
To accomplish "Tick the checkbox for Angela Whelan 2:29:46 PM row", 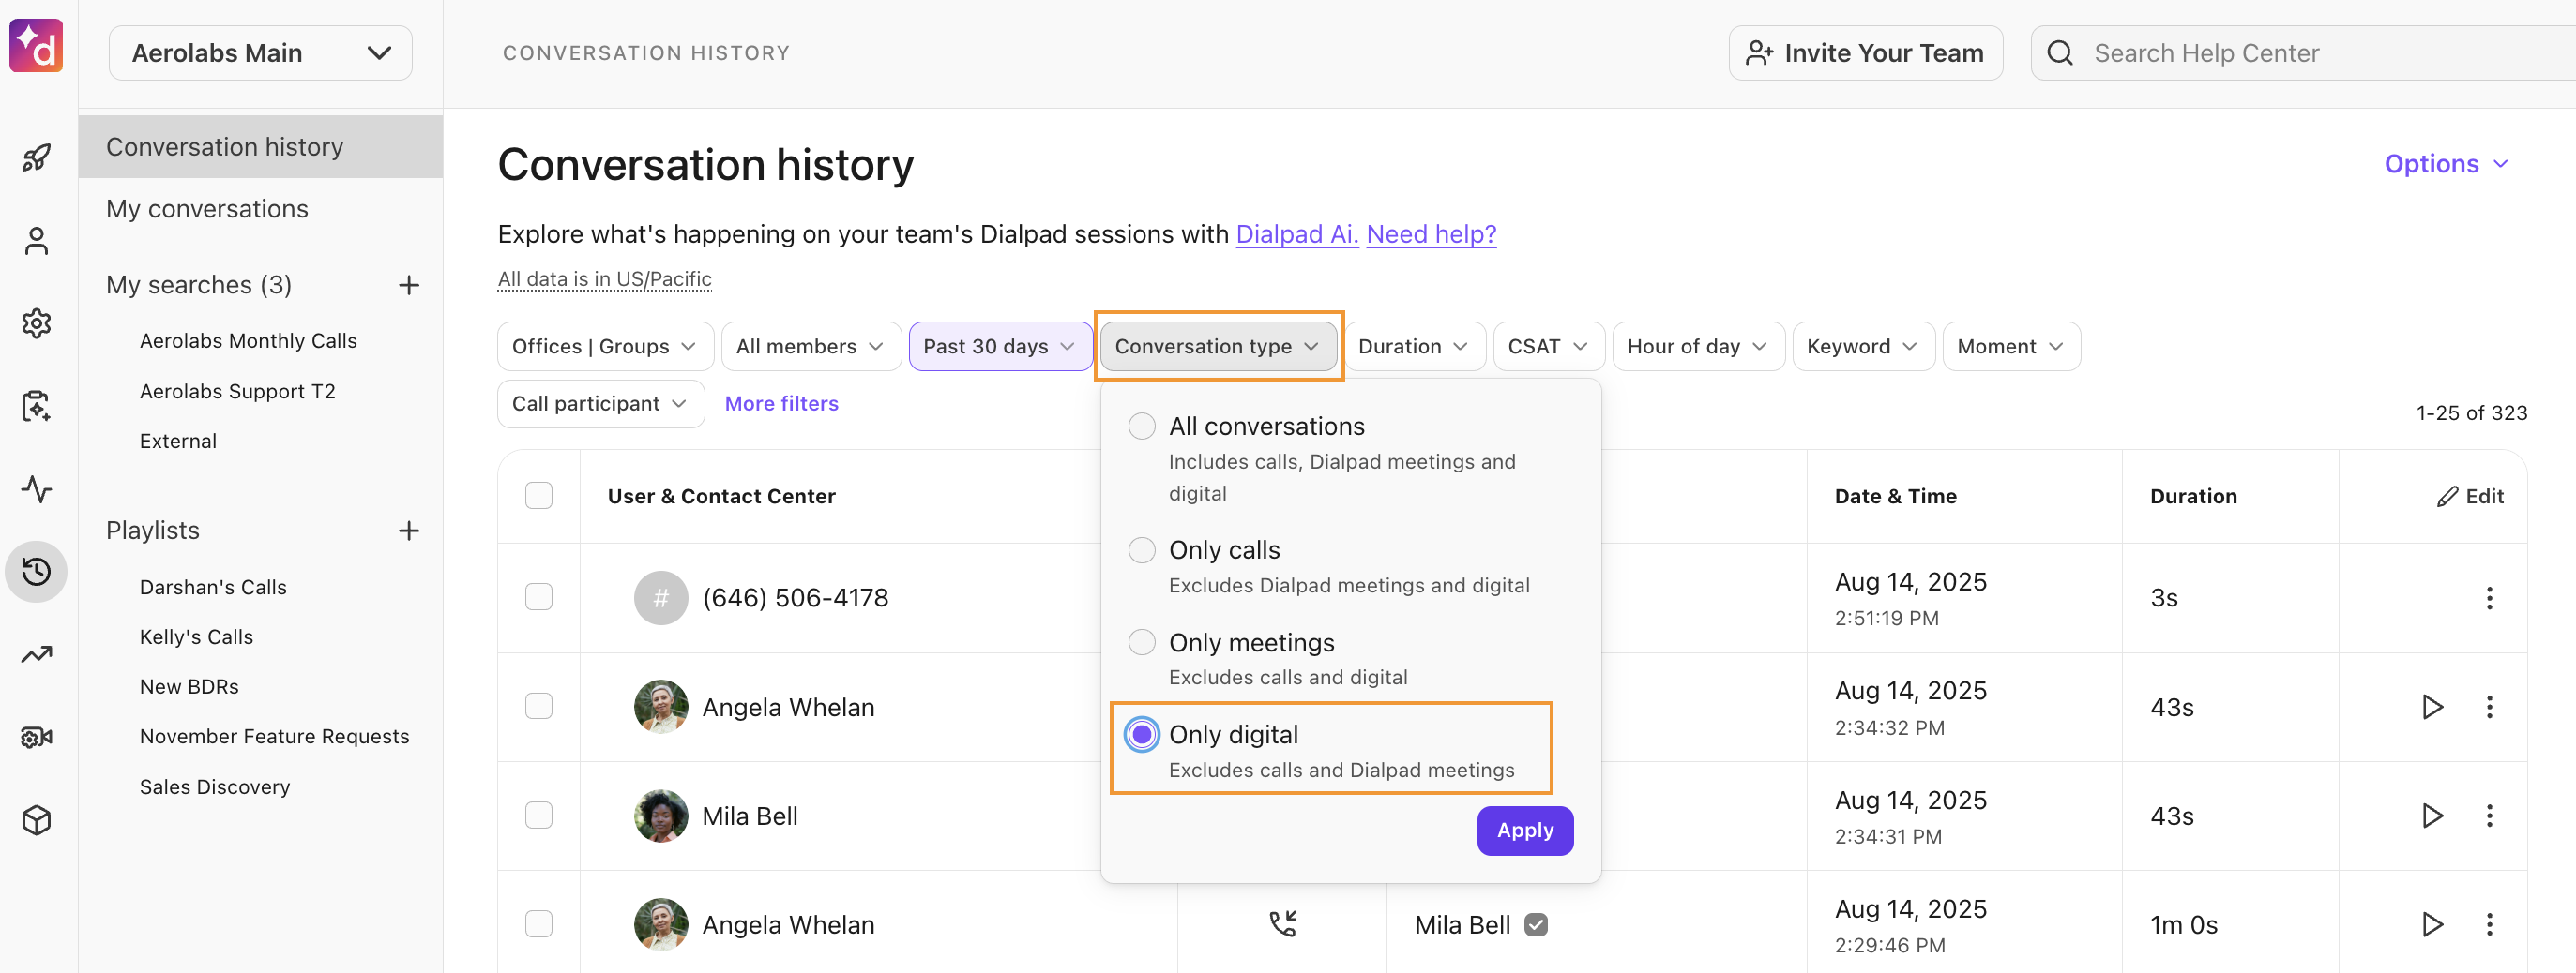I will (x=539, y=924).
